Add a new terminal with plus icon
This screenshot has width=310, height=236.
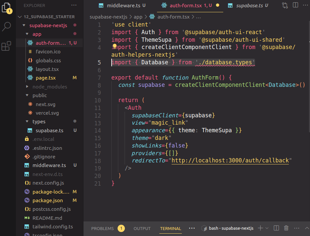[260, 228]
